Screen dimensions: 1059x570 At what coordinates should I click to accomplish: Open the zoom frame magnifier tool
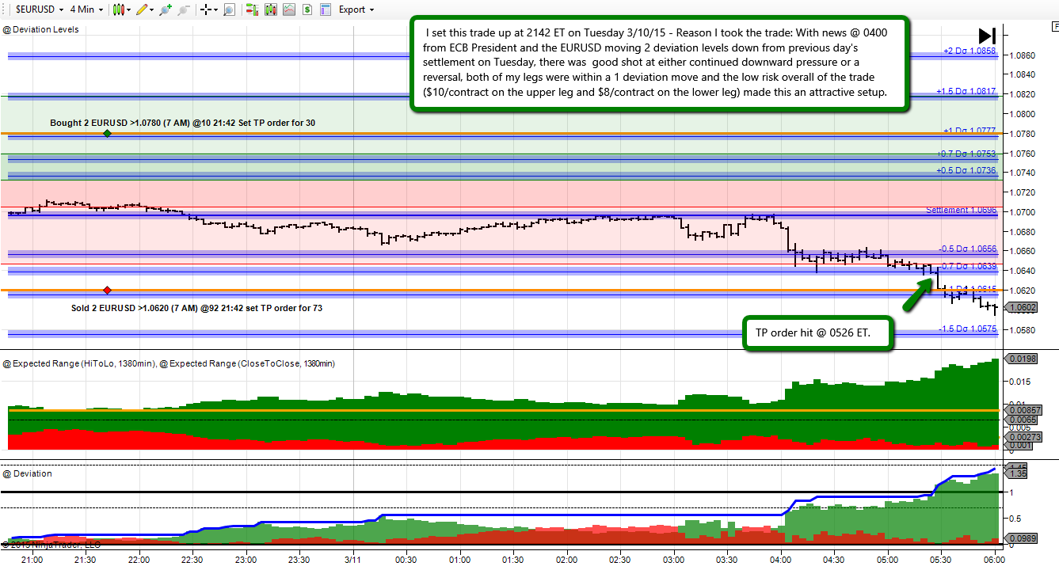[229, 9]
